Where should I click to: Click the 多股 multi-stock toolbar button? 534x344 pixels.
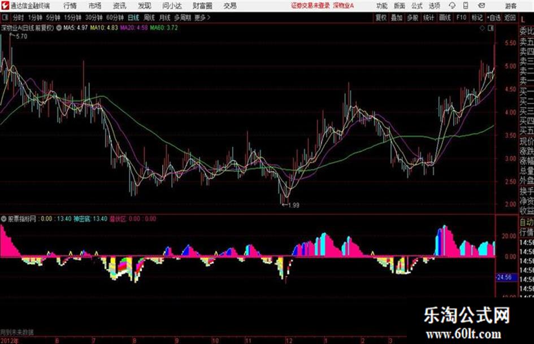[x=413, y=18]
